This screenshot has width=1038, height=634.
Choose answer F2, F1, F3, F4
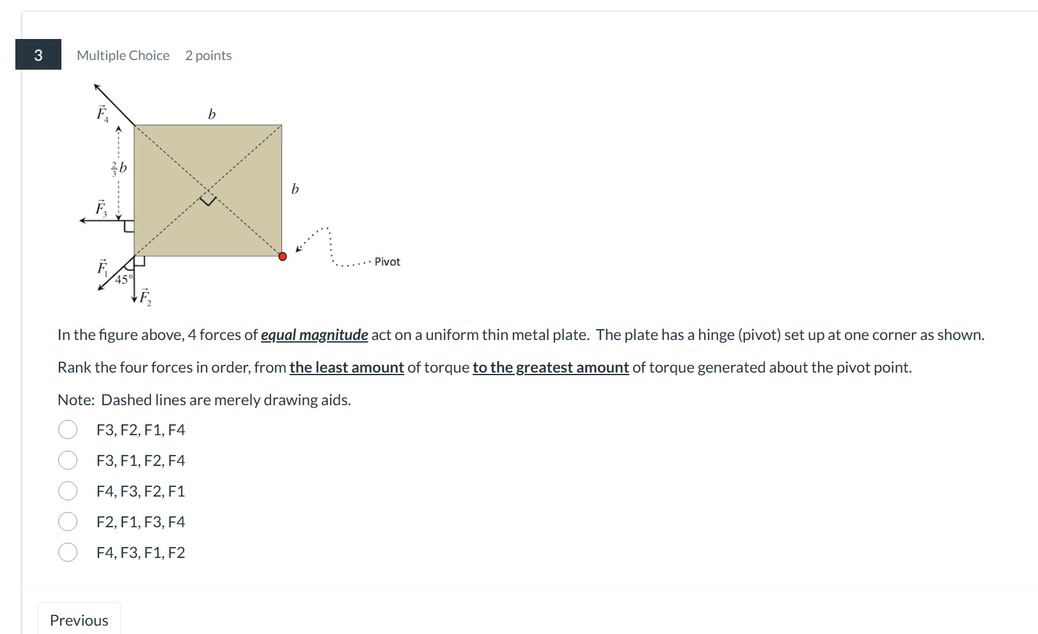point(68,522)
